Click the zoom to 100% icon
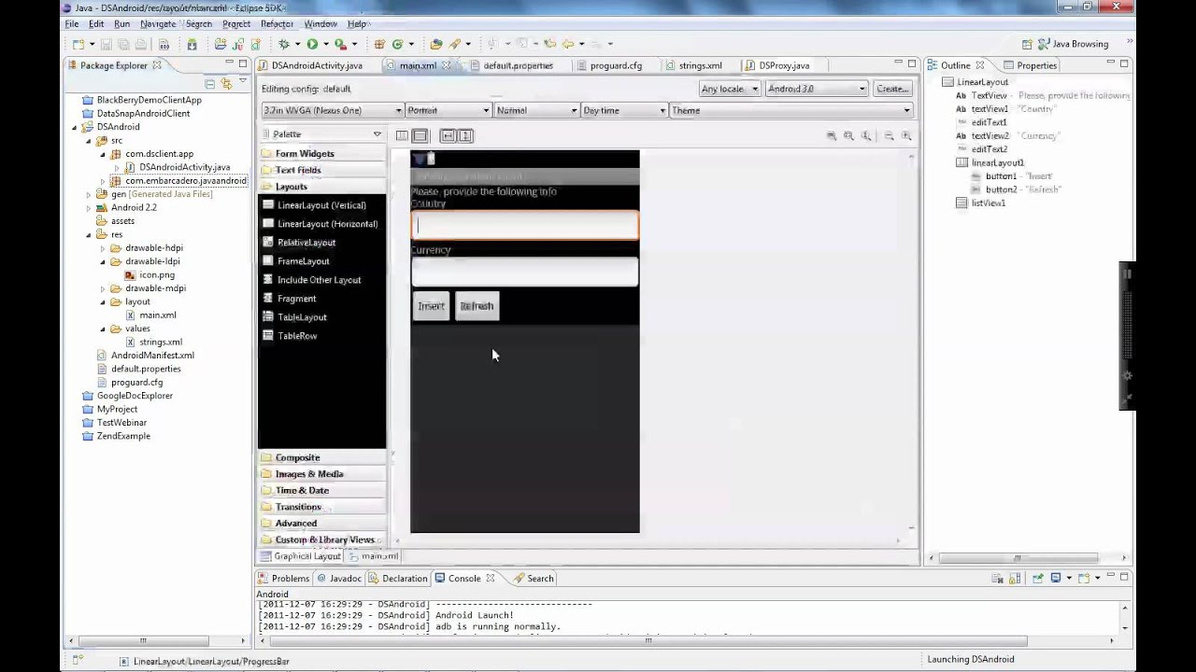 866,135
